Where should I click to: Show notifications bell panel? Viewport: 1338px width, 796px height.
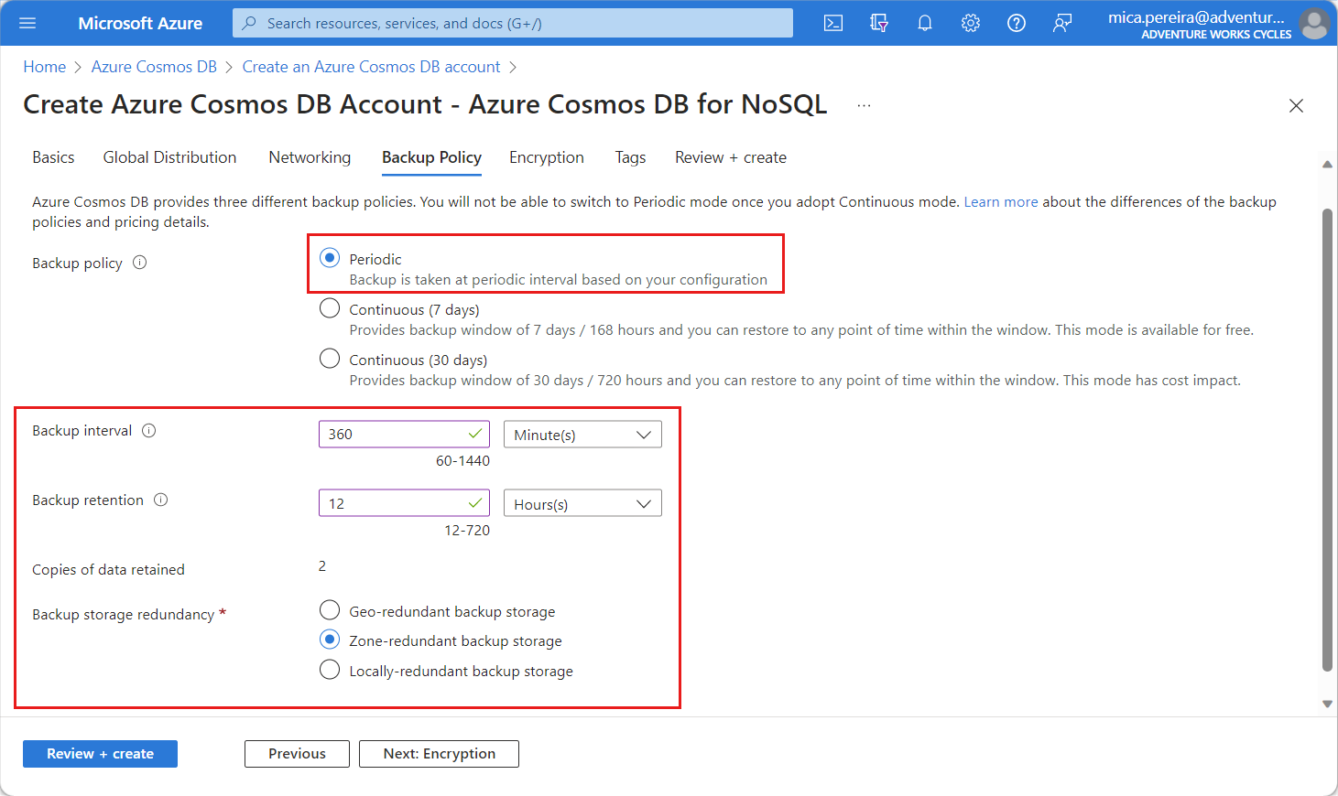coord(924,23)
